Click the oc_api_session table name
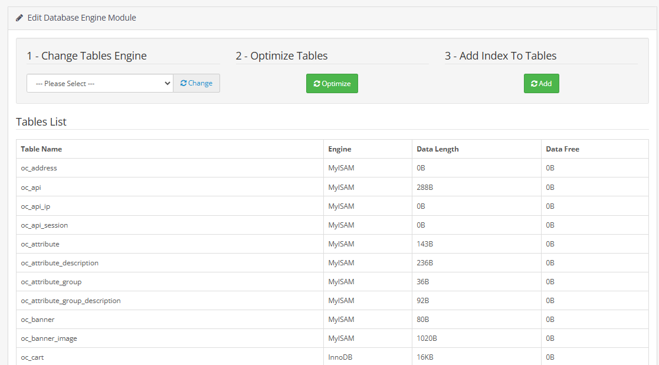 (x=44, y=225)
